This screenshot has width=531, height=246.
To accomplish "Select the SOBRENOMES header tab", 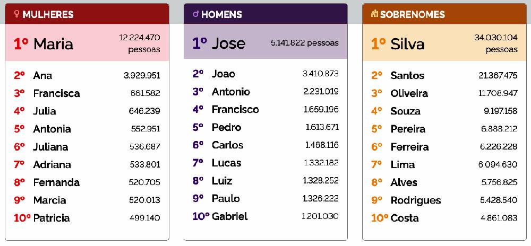I will click(408, 14).
